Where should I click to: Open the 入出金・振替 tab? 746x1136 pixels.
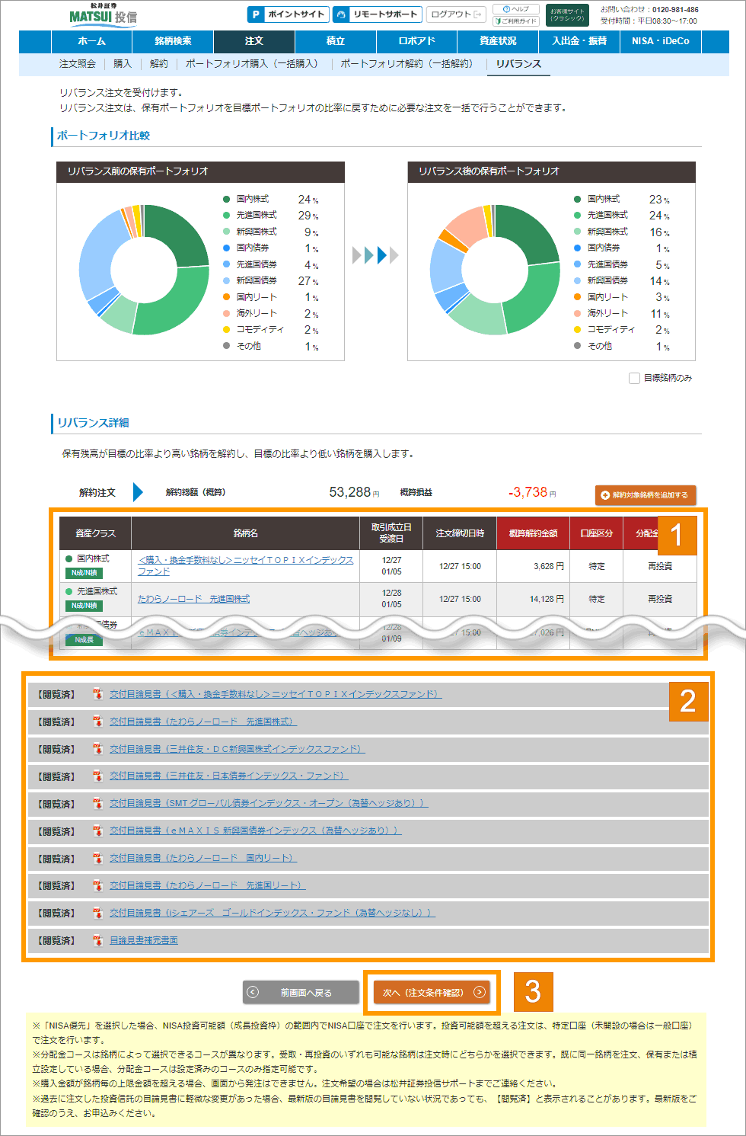point(580,41)
